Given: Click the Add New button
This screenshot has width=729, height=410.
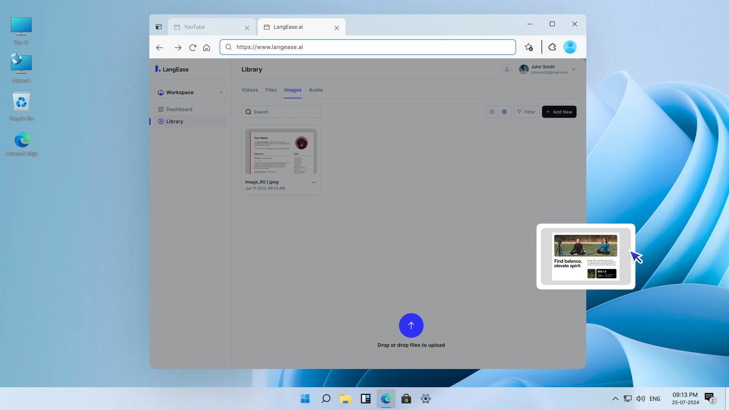Looking at the screenshot, I should [559, 112].
